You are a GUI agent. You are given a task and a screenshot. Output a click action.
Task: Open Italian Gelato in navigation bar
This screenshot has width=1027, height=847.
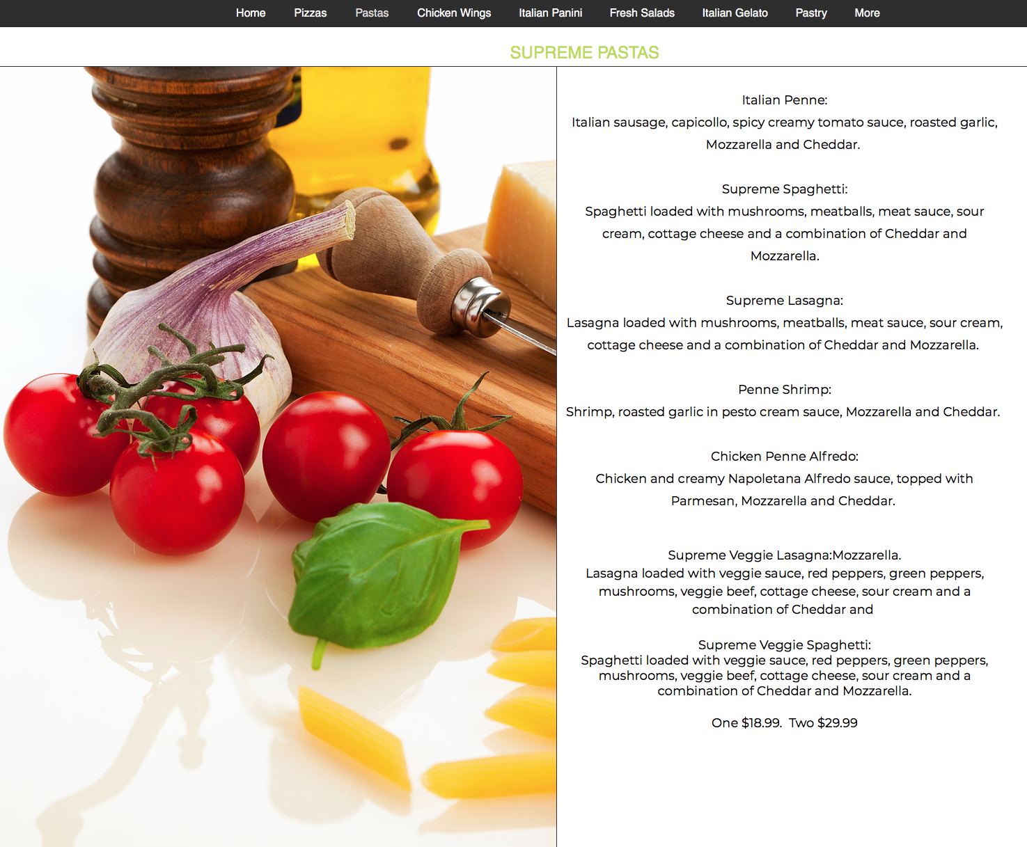[x=735, y=13]
